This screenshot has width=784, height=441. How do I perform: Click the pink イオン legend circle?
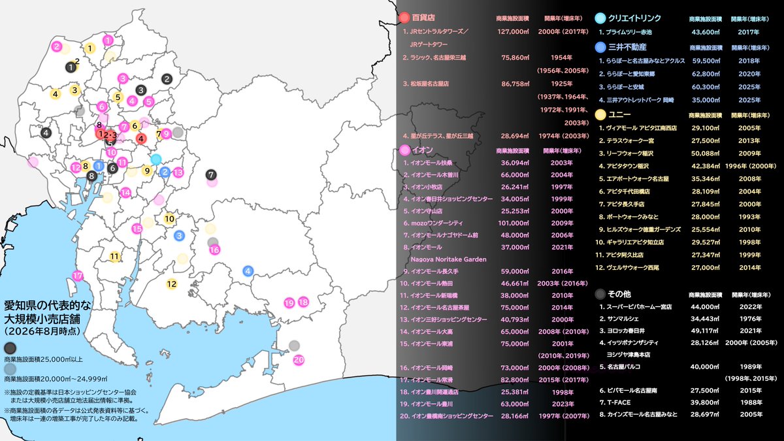(x=404, y=150)
